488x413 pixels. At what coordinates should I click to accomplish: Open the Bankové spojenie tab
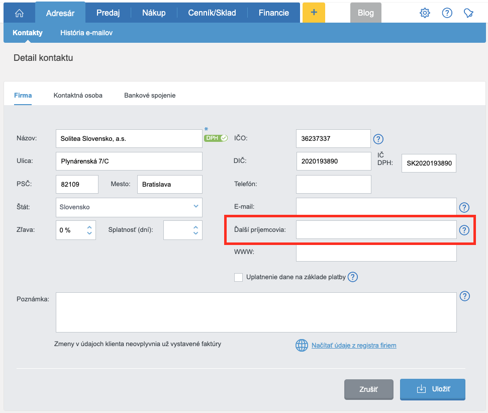coord(150,95)
